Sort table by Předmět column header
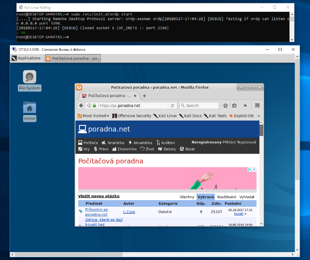 click(x=94, y=204)
